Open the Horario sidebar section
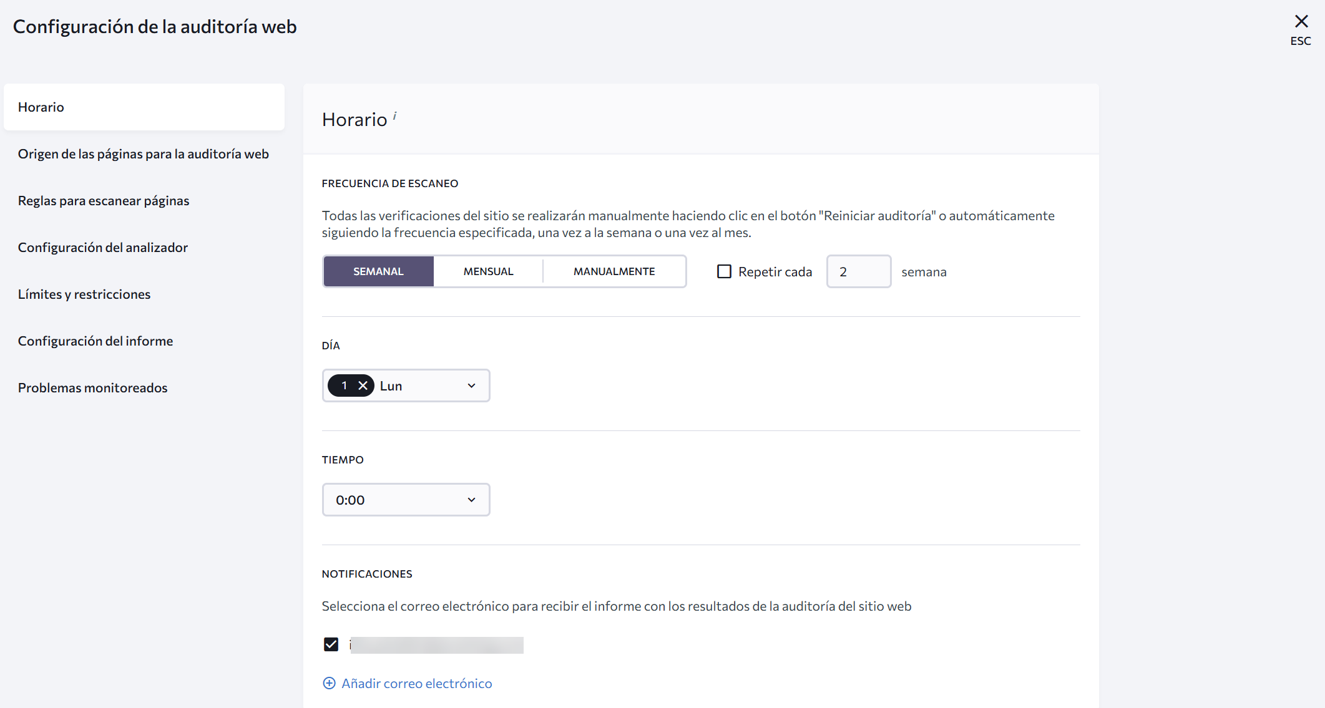This screenshot has height=708, width=1325. point(144,107)
